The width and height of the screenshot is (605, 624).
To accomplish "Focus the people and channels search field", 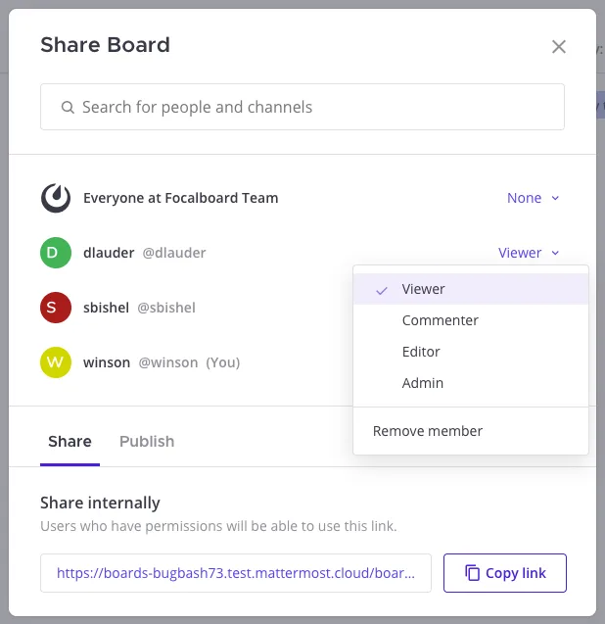I will tap(302, 107).
